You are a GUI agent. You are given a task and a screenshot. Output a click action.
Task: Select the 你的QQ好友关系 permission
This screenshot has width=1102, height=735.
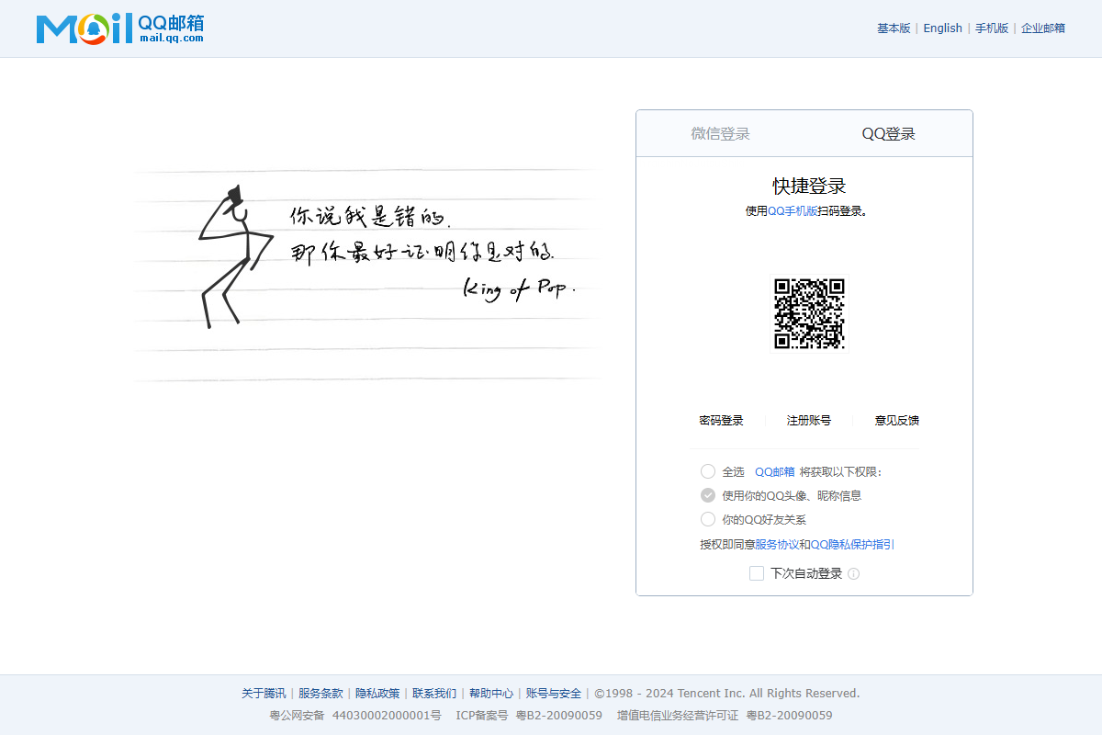[708, 518]
